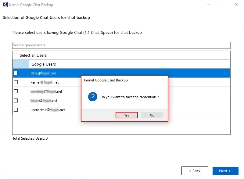Image resolution: width=244 pixels, height=179 pixels.
Task: Click the search google users field
Action: pos(122,45)
